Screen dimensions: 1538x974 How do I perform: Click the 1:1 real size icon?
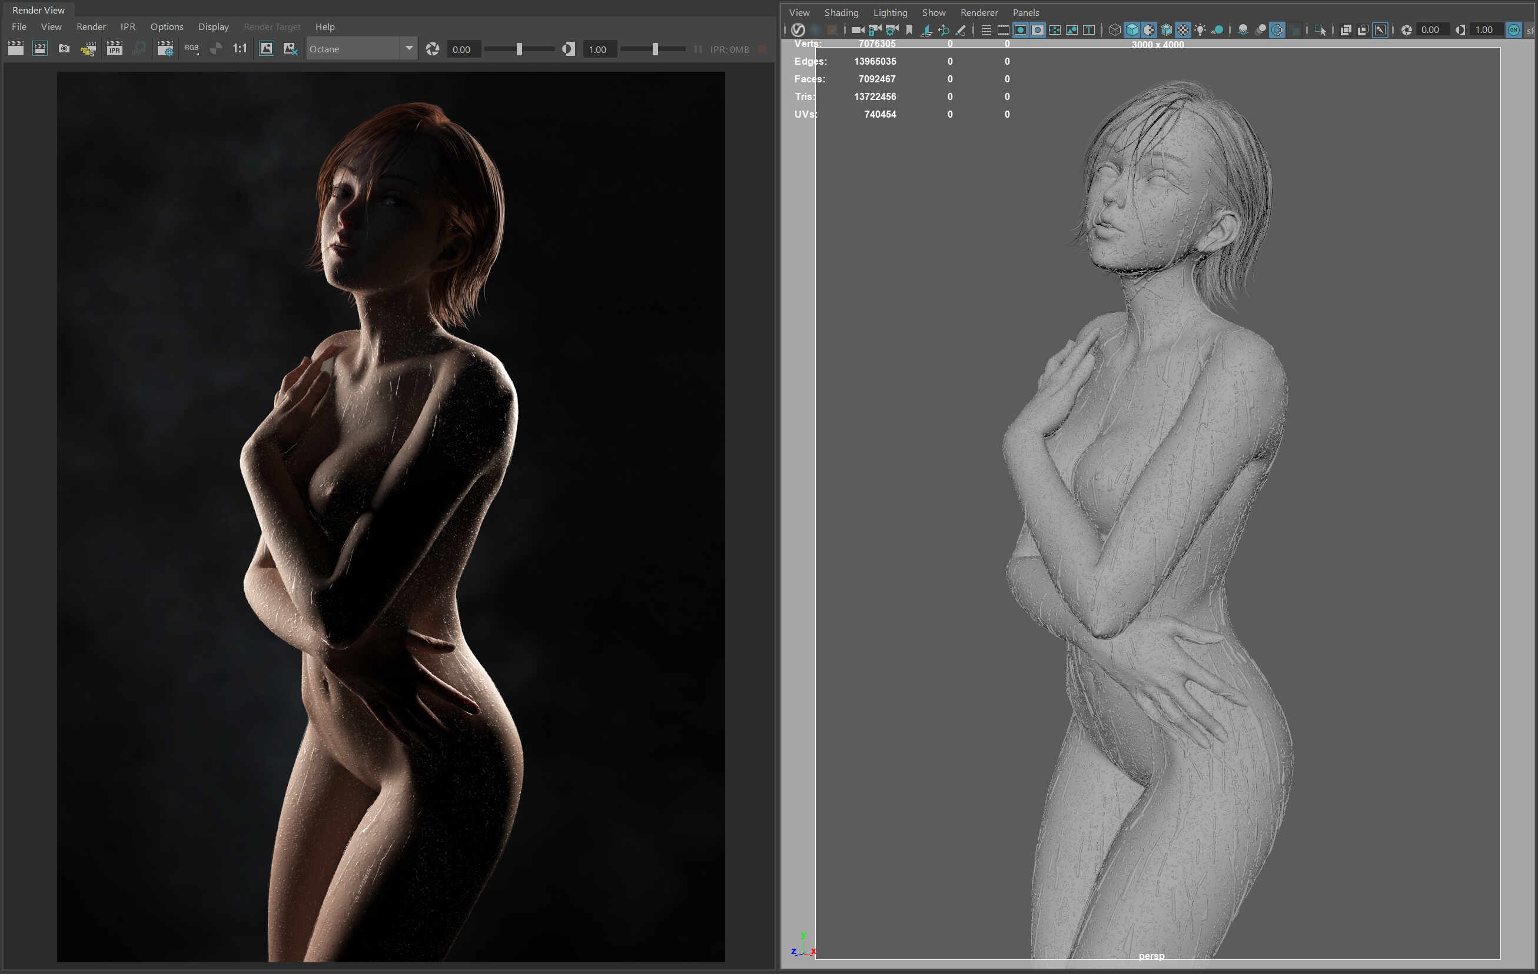point(240,49)
